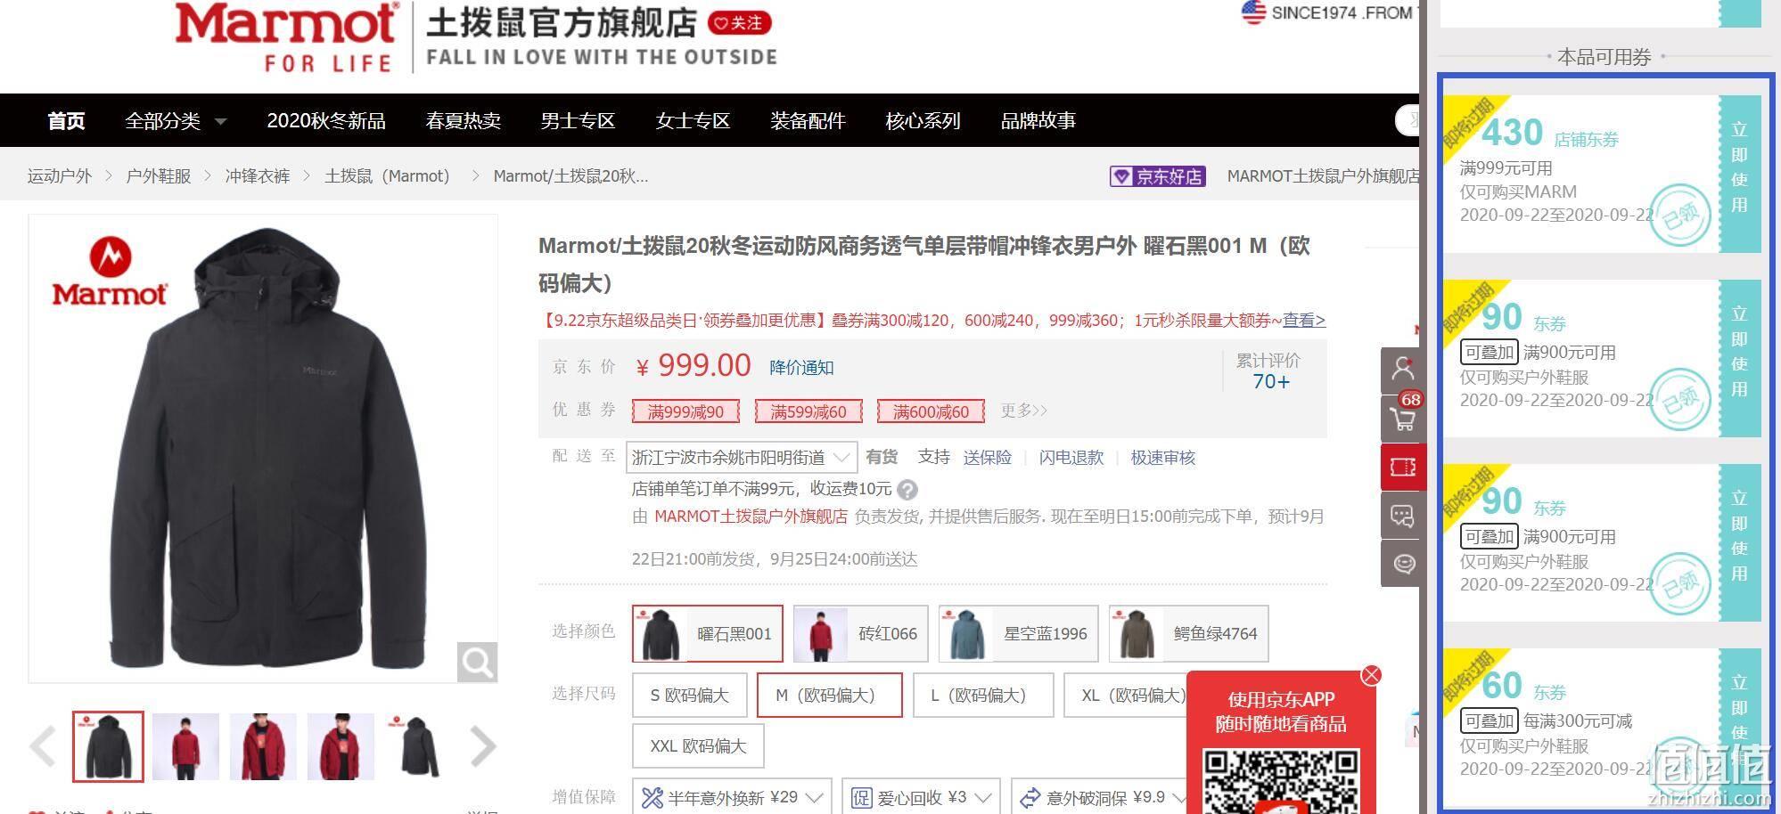Open the user account sidebar icon
The image size is (1781, 814).
[x=1402, y=369]
